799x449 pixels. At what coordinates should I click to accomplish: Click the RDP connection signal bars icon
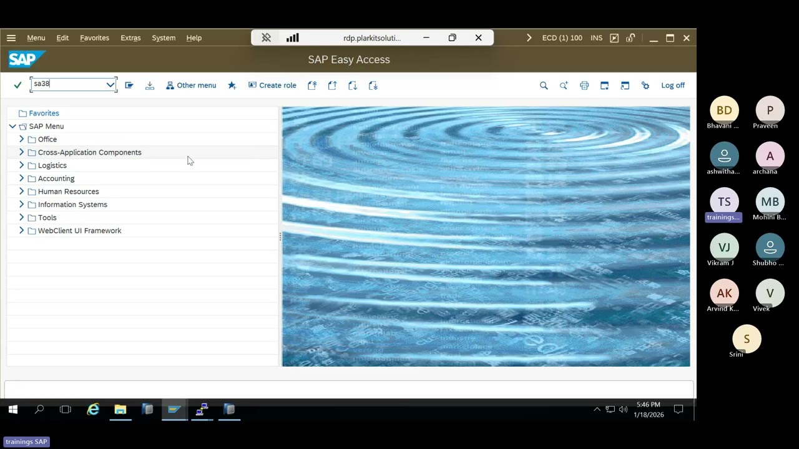[x=292, y=38]
